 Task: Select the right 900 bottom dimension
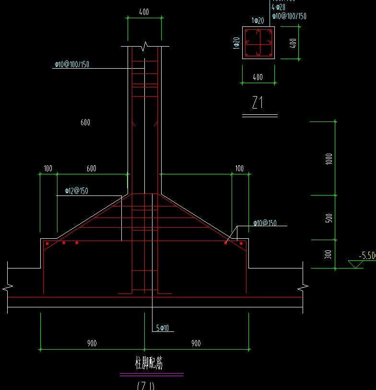pos(196,343)
